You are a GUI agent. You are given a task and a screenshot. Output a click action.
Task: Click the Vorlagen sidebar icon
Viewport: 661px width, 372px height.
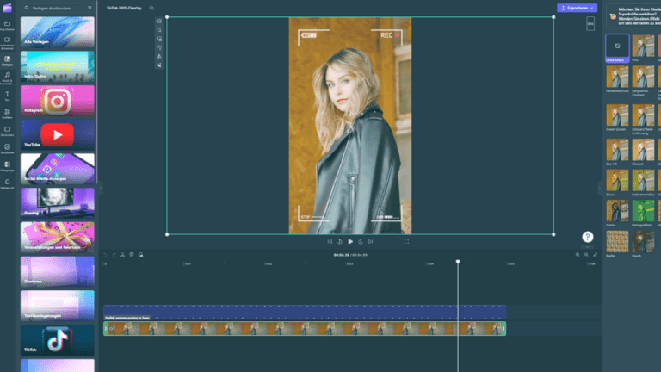point(7,59)
